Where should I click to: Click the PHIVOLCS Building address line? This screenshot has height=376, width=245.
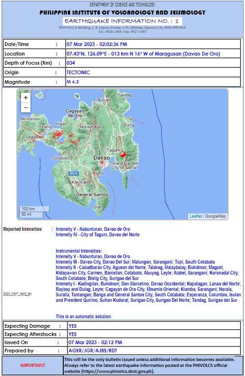click(122, 28)
